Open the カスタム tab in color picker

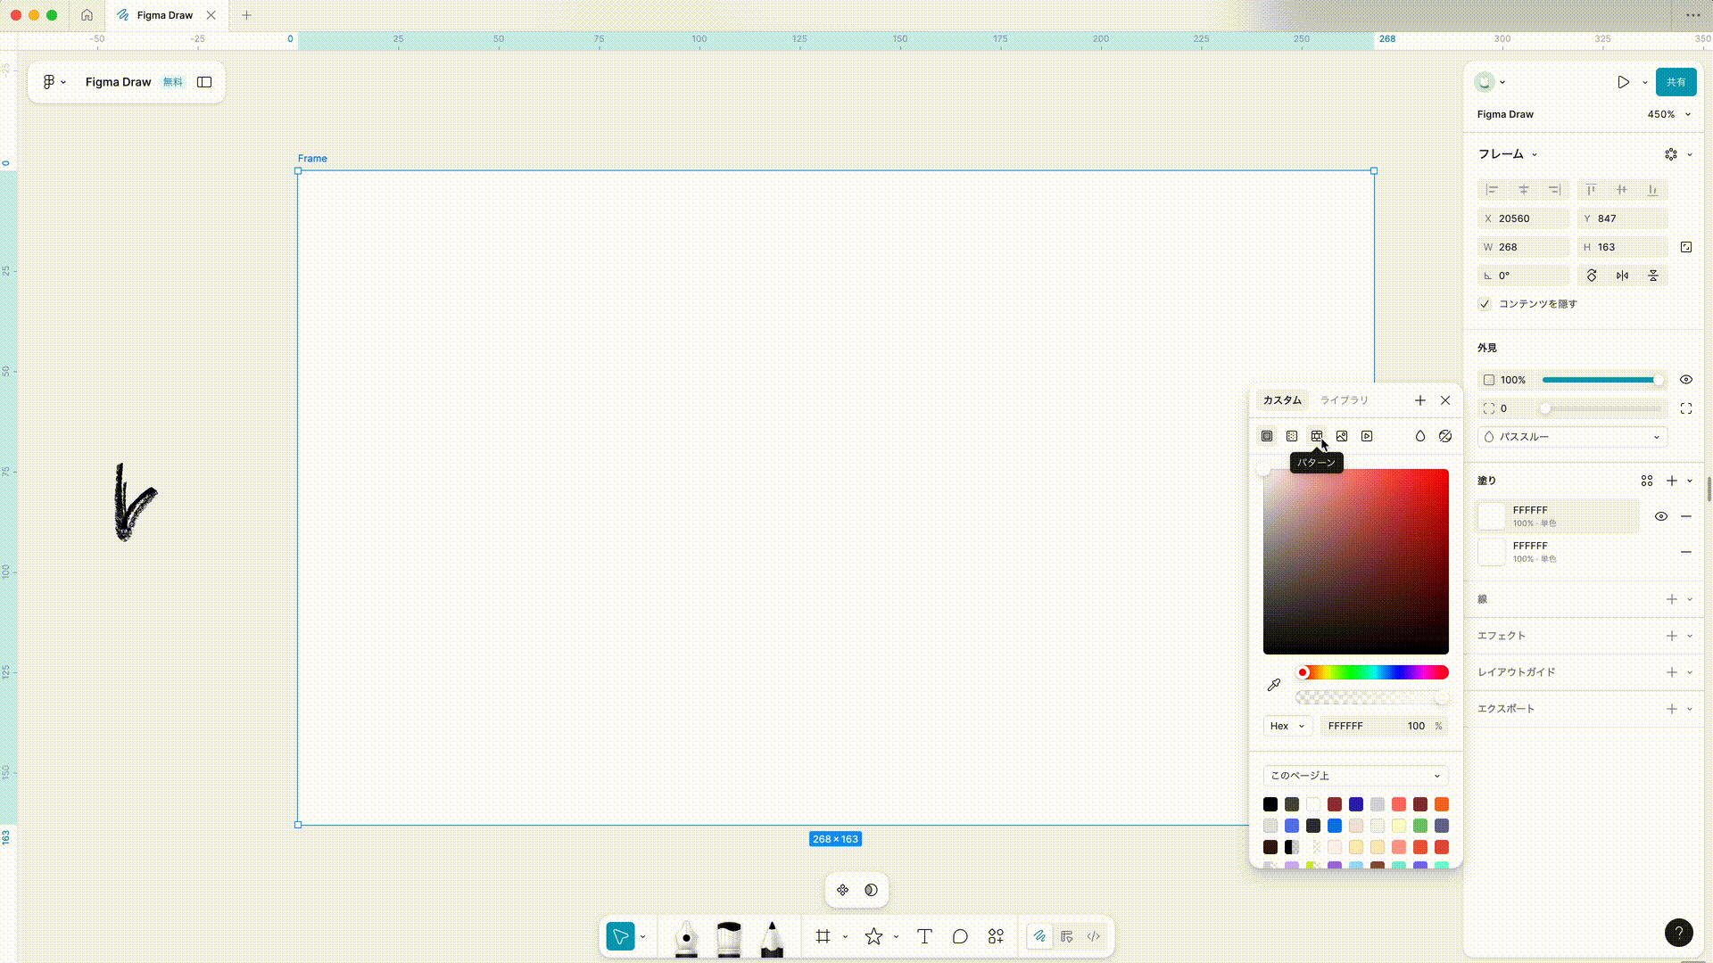pyautogui.click(x=1282, y=400)
